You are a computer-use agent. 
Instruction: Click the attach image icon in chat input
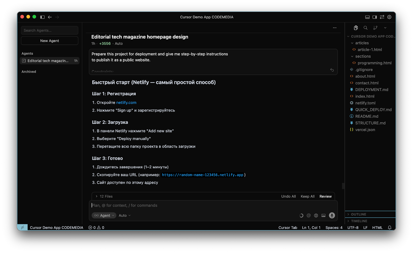pos(323,215)
